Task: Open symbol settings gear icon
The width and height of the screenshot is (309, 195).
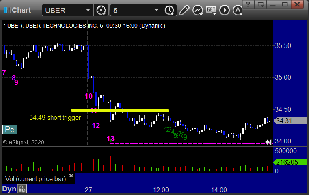Action: (x=101, y=10)
